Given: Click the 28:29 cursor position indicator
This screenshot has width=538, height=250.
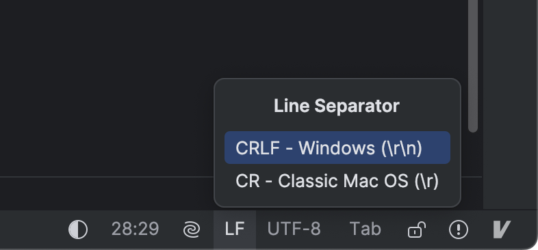Looking at the screenshot, I should coord(136,230).
